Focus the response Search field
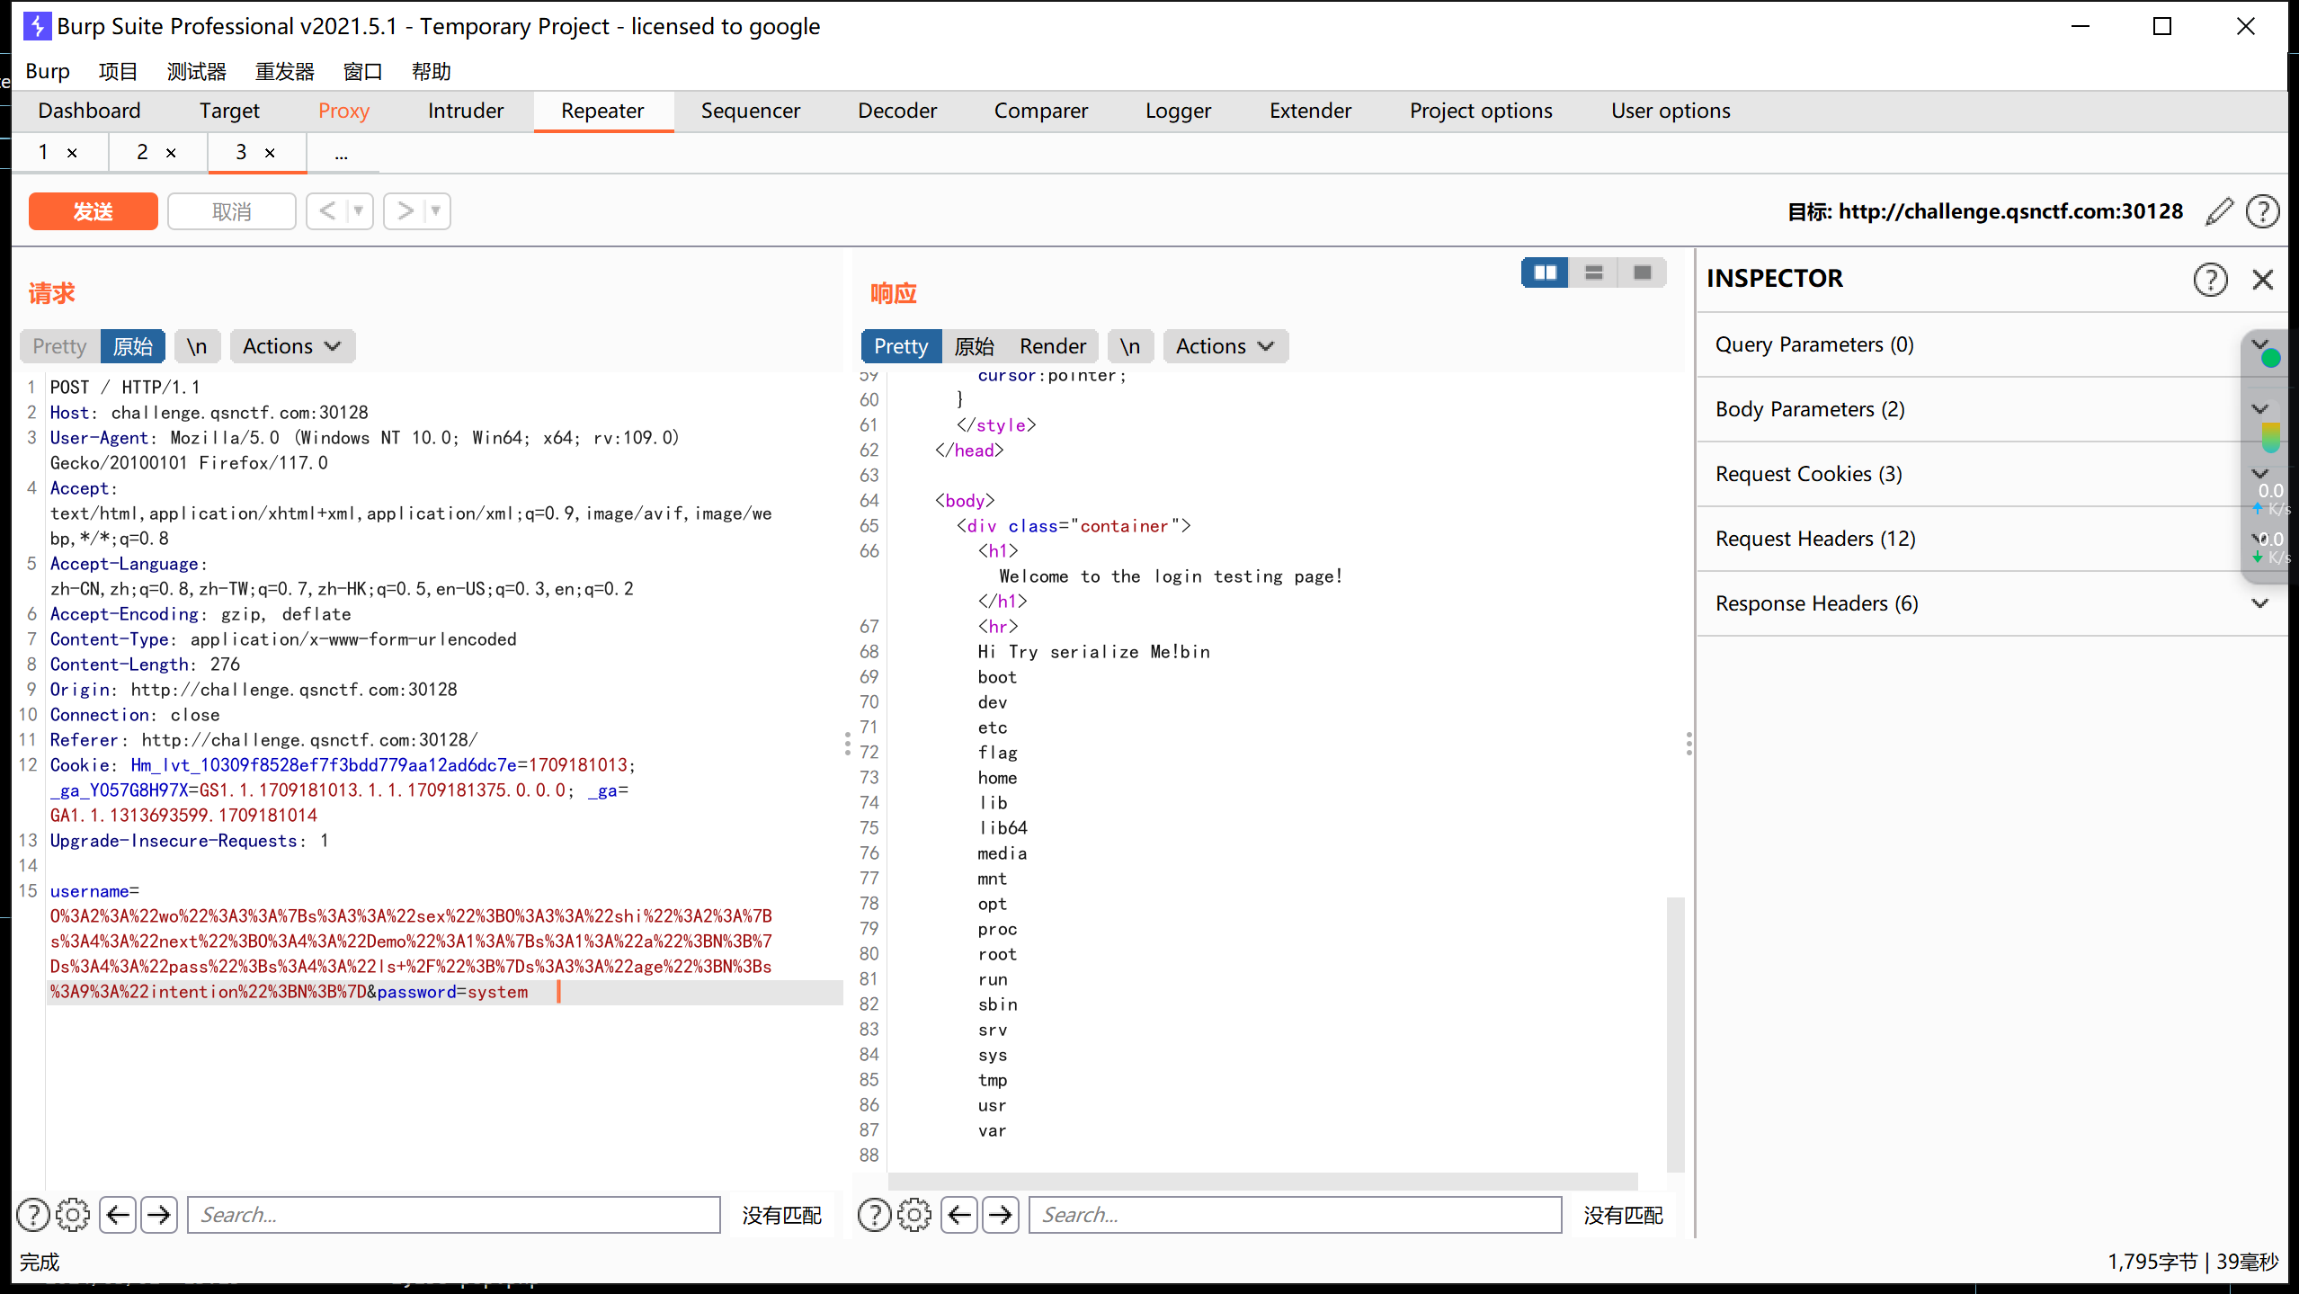This screenshot has height=1294, width=2299. (1296, 1215)
